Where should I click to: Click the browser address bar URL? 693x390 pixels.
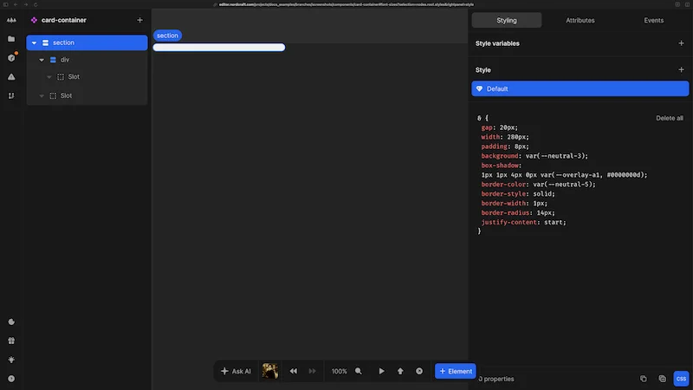pyautogui.click(x=346, y=4)
